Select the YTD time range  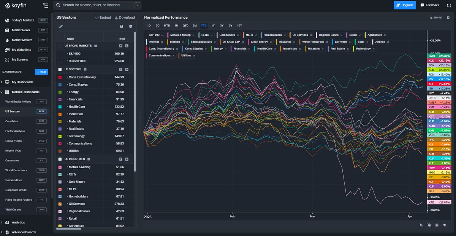[204, 26]
